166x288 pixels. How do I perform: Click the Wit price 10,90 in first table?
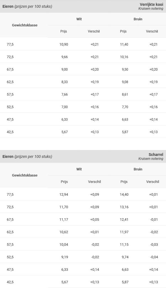(x=64, y=44)
